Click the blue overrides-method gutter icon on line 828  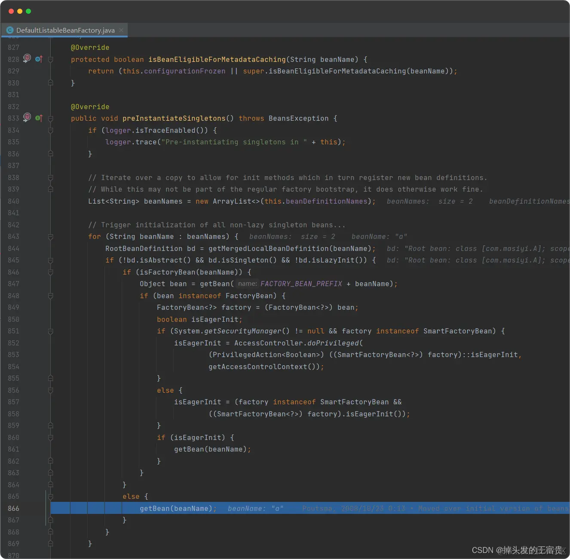pos(39,59)
